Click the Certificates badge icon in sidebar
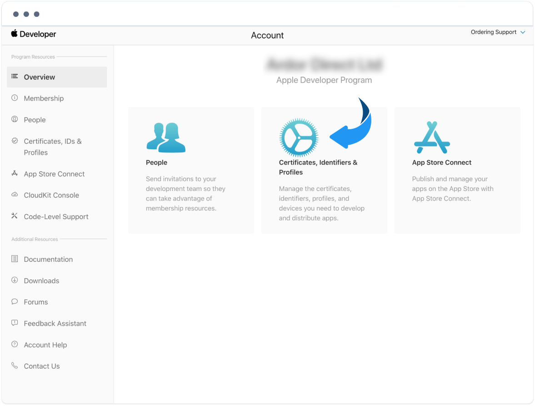The image size is (535, 406). click(15, 141)
